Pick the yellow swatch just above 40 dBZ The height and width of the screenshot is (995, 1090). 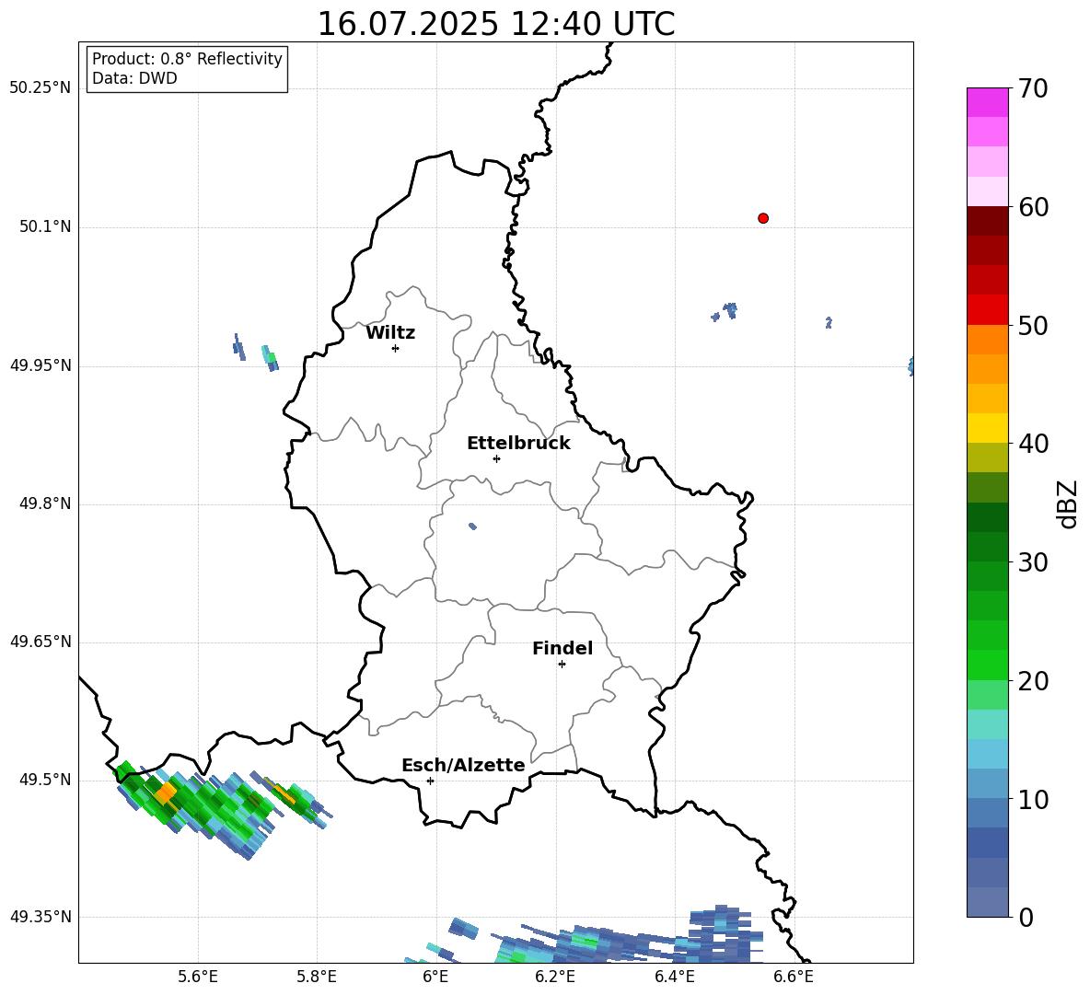pyautogui.click(x=987, y=428)
